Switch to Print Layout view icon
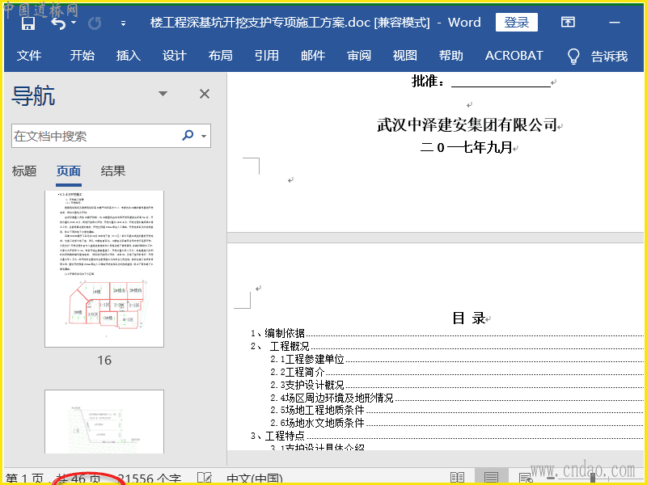 pyautogui.click(x=491, y=478)
